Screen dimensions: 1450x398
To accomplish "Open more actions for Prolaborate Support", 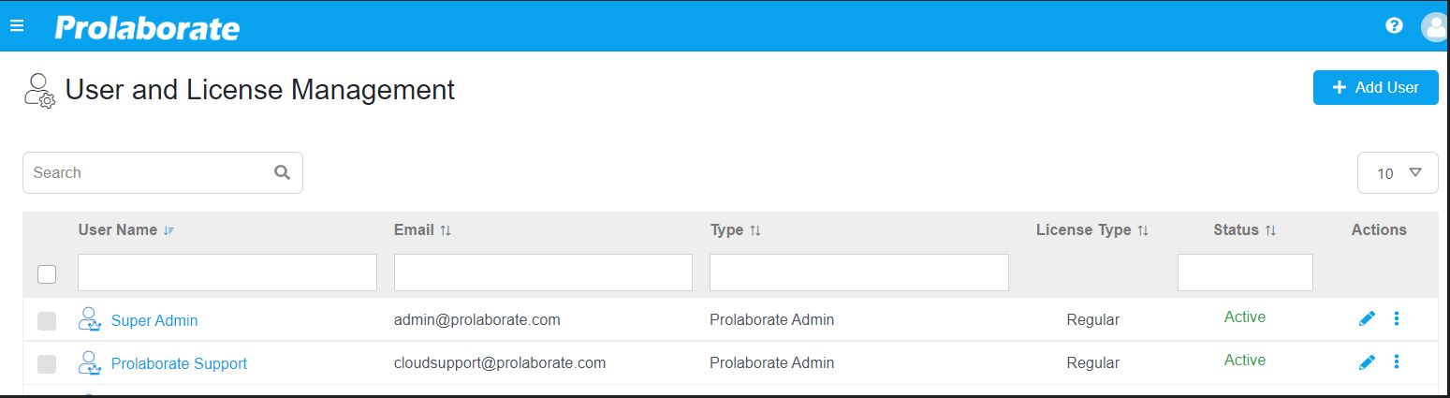I will point(1397,362).
